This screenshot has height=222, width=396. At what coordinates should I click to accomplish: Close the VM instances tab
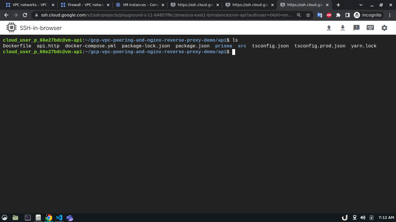click(x=163, y=5)
